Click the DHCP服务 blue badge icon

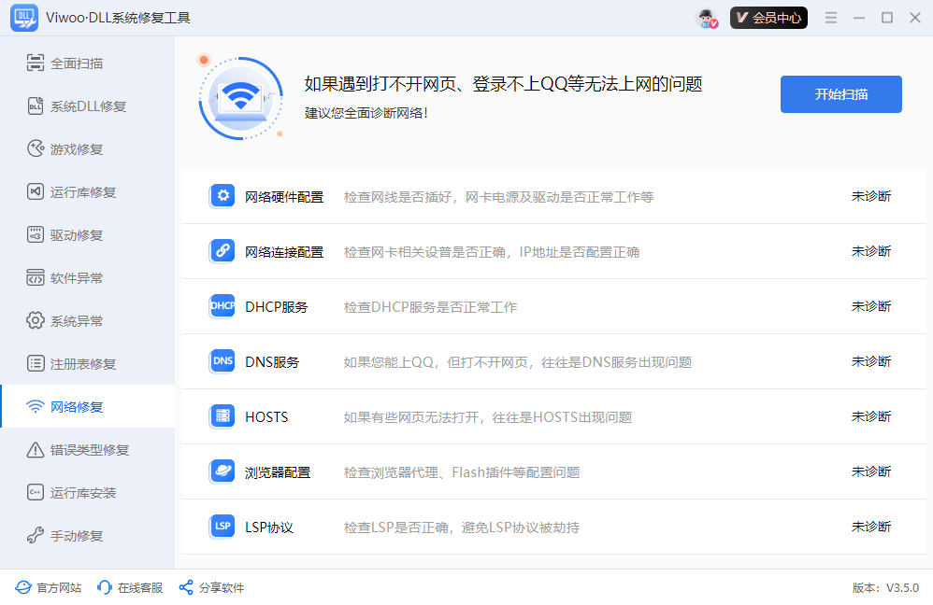(222, 305)
